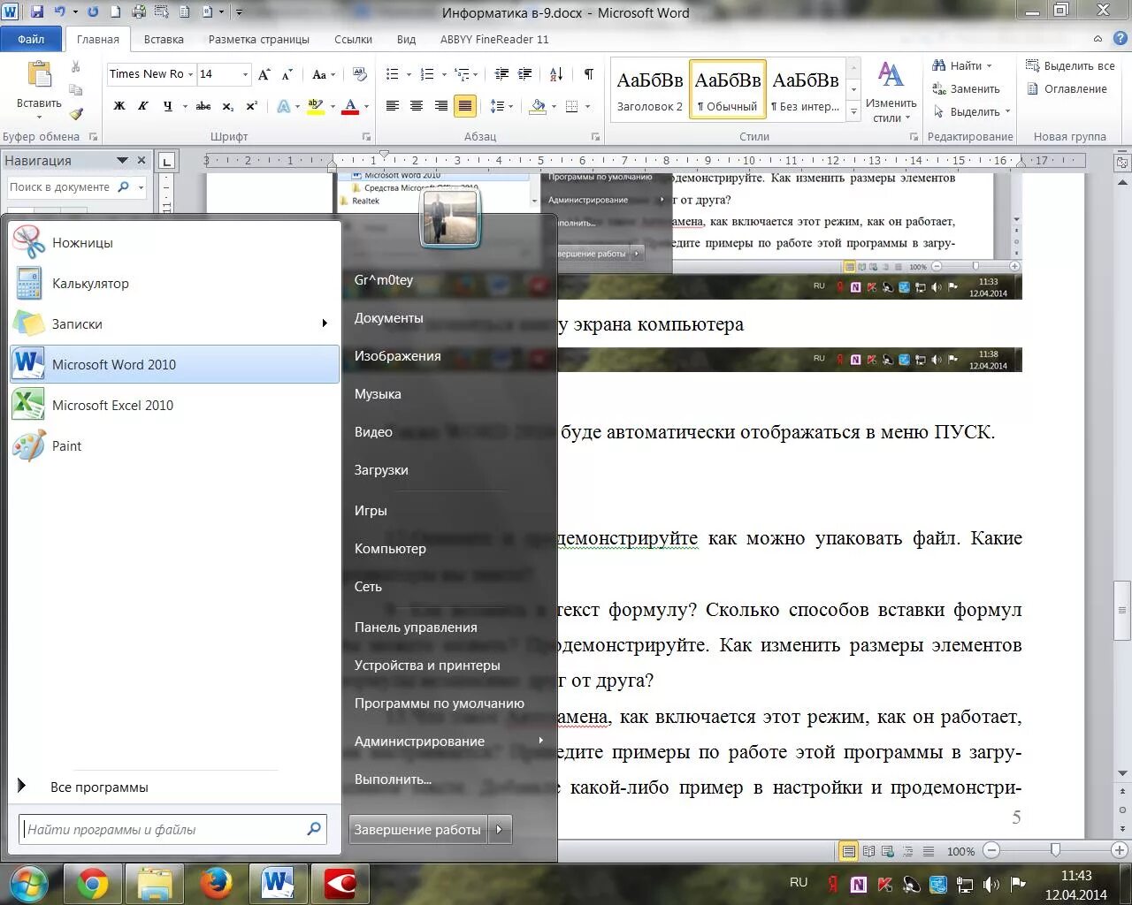1132x905 pixels.
Task: Click the Заменить (Replace) button
Action: click(966, 88)
